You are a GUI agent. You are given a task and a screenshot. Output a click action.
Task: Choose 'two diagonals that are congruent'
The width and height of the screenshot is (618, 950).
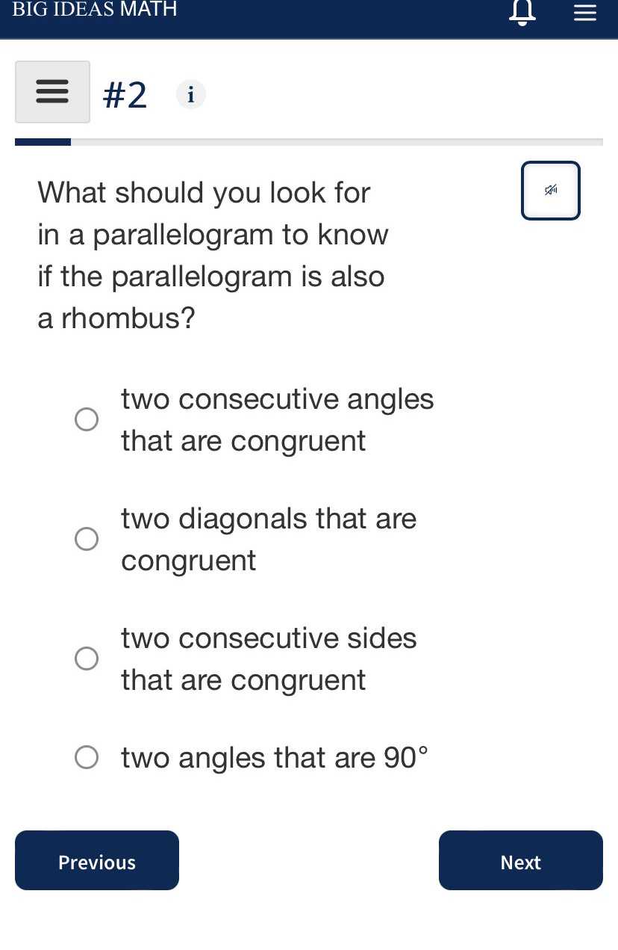(87, 539)
